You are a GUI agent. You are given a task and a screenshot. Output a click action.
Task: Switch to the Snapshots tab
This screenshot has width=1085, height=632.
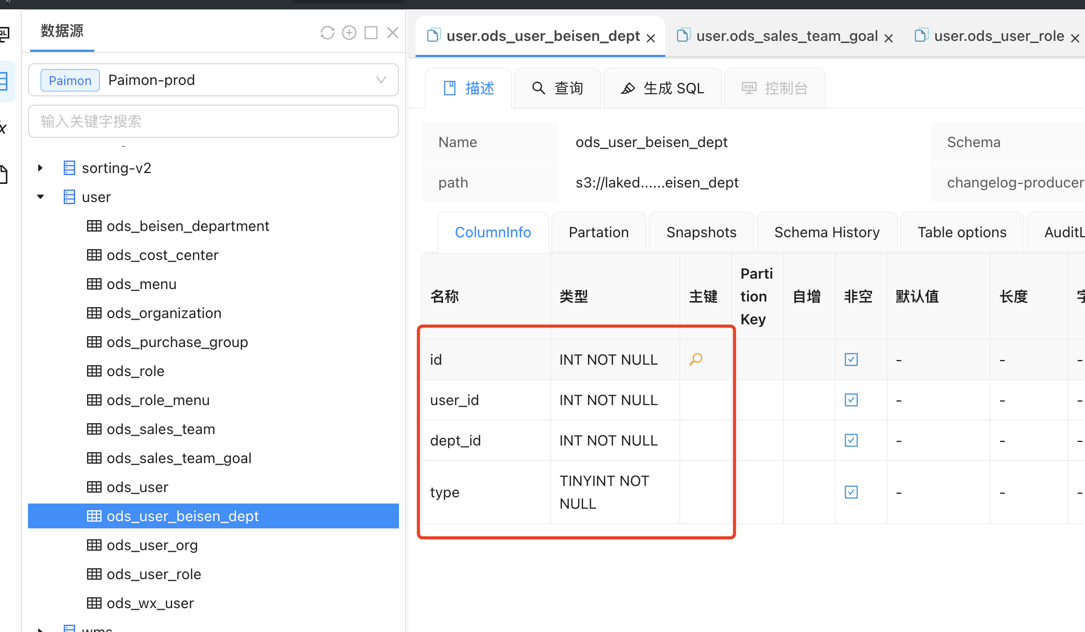point(701,232)
